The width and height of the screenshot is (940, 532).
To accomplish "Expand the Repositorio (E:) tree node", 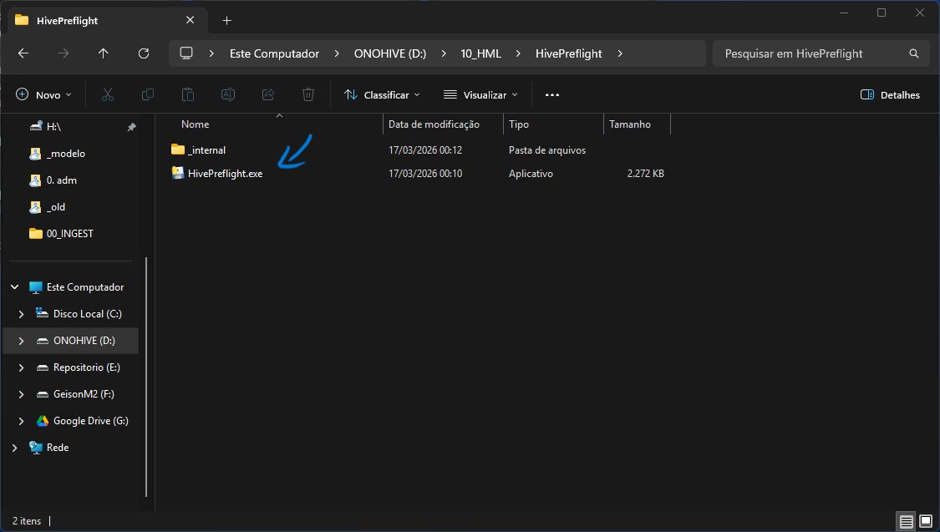I will 22,367.
